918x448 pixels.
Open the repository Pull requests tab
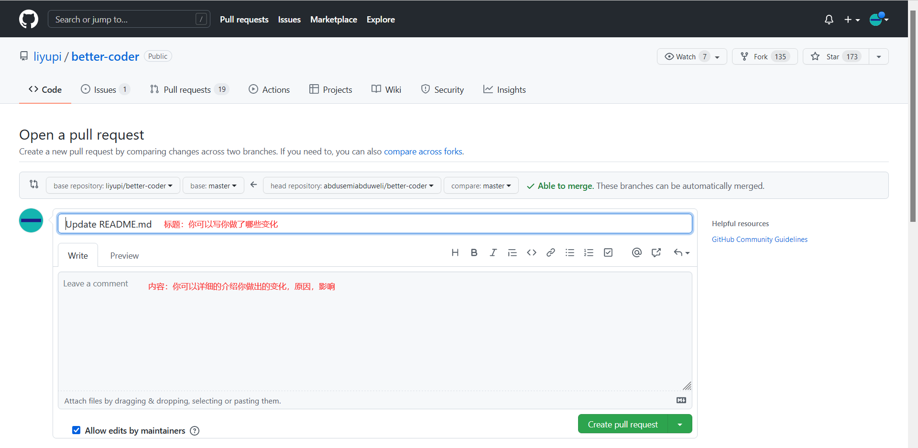click(189, 89)
